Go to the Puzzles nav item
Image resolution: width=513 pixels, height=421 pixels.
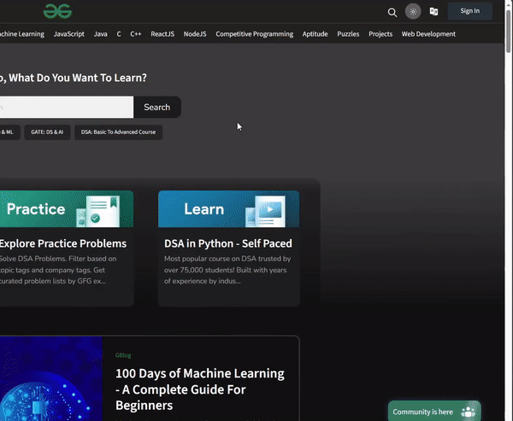coord(348,34)
